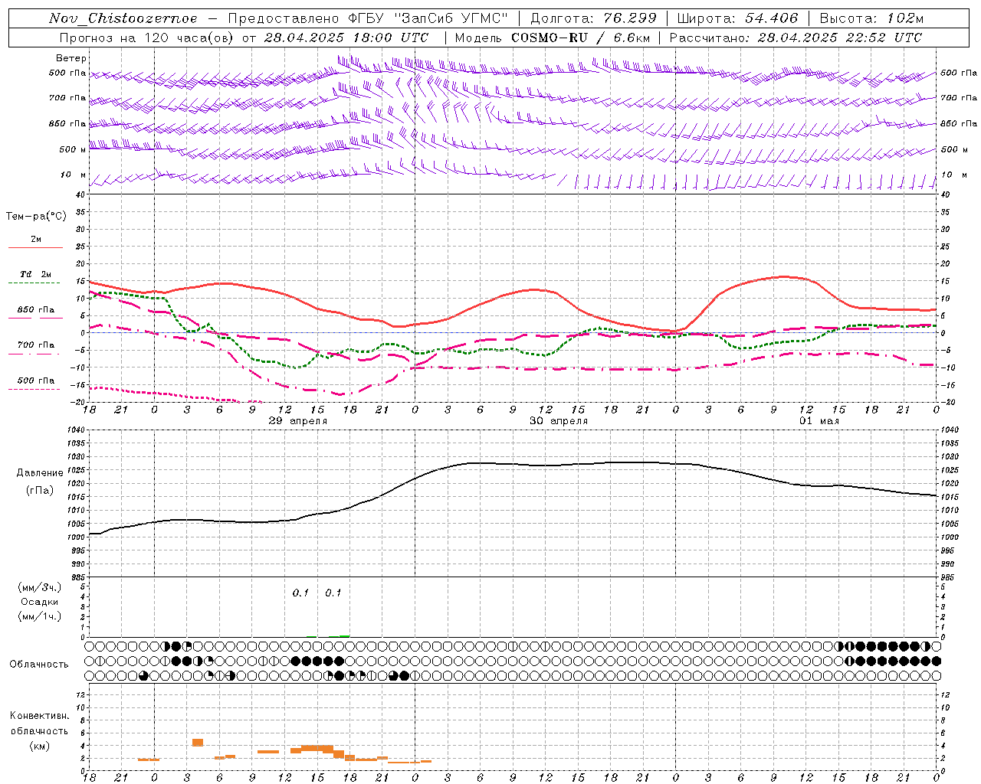This screenshot has height=784, width=981.
Task: Click the 'Модель COSMO-RU / 6.6км' label
Action: 553,38
